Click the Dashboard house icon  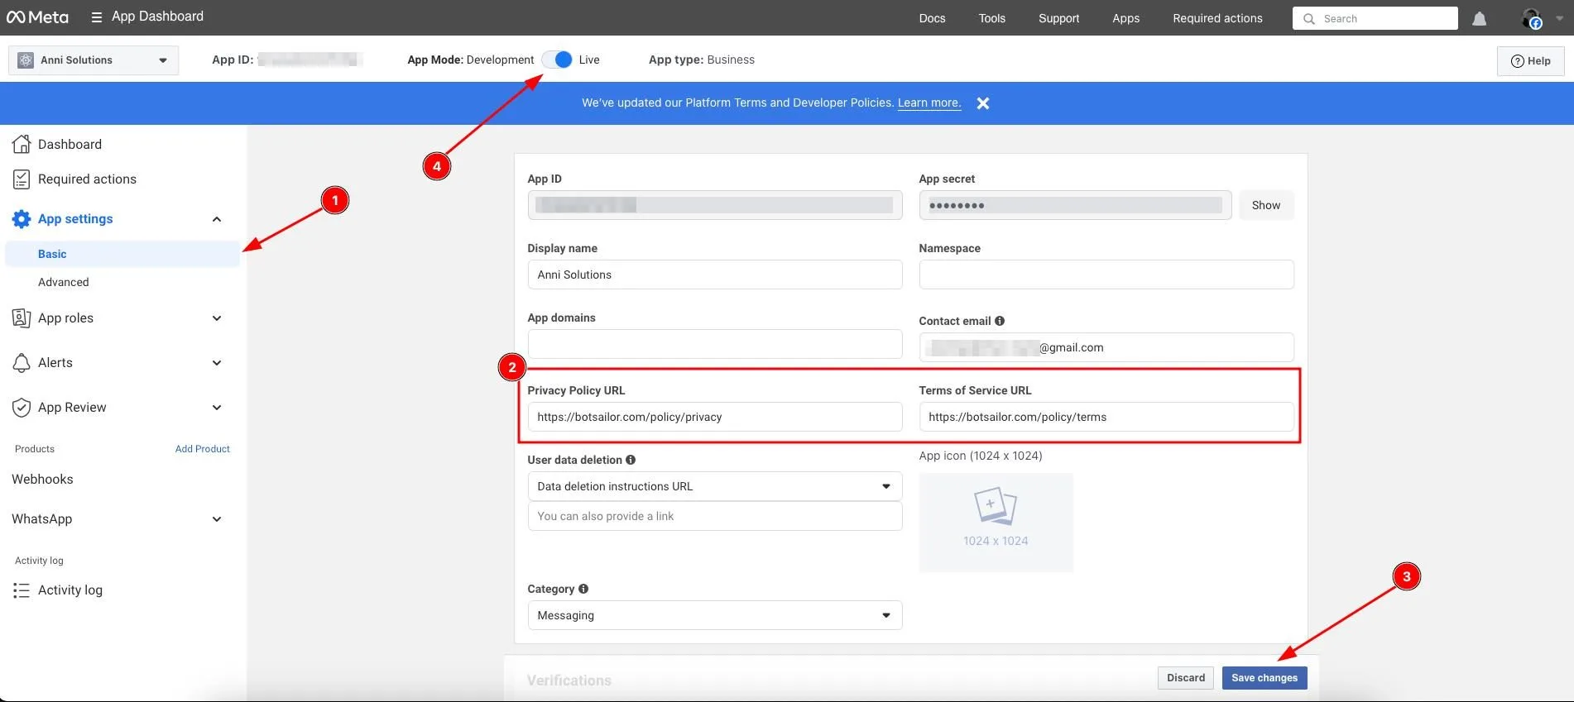[22, 144]
